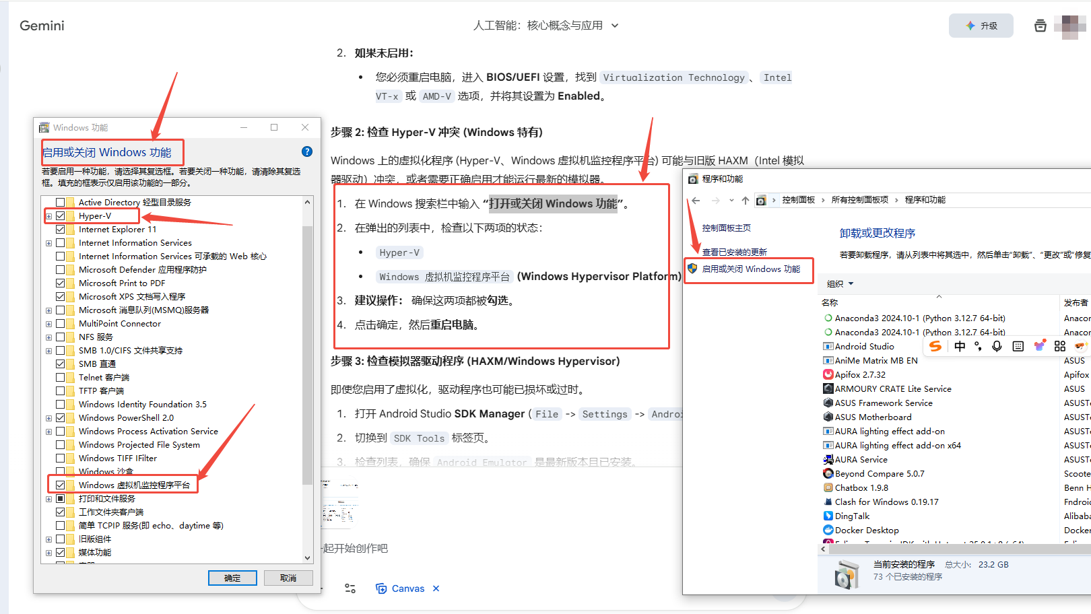Screen dimensions: 1091x614
Task: Open the 组织 dropdown menu
Action: [x=840, y=283]
